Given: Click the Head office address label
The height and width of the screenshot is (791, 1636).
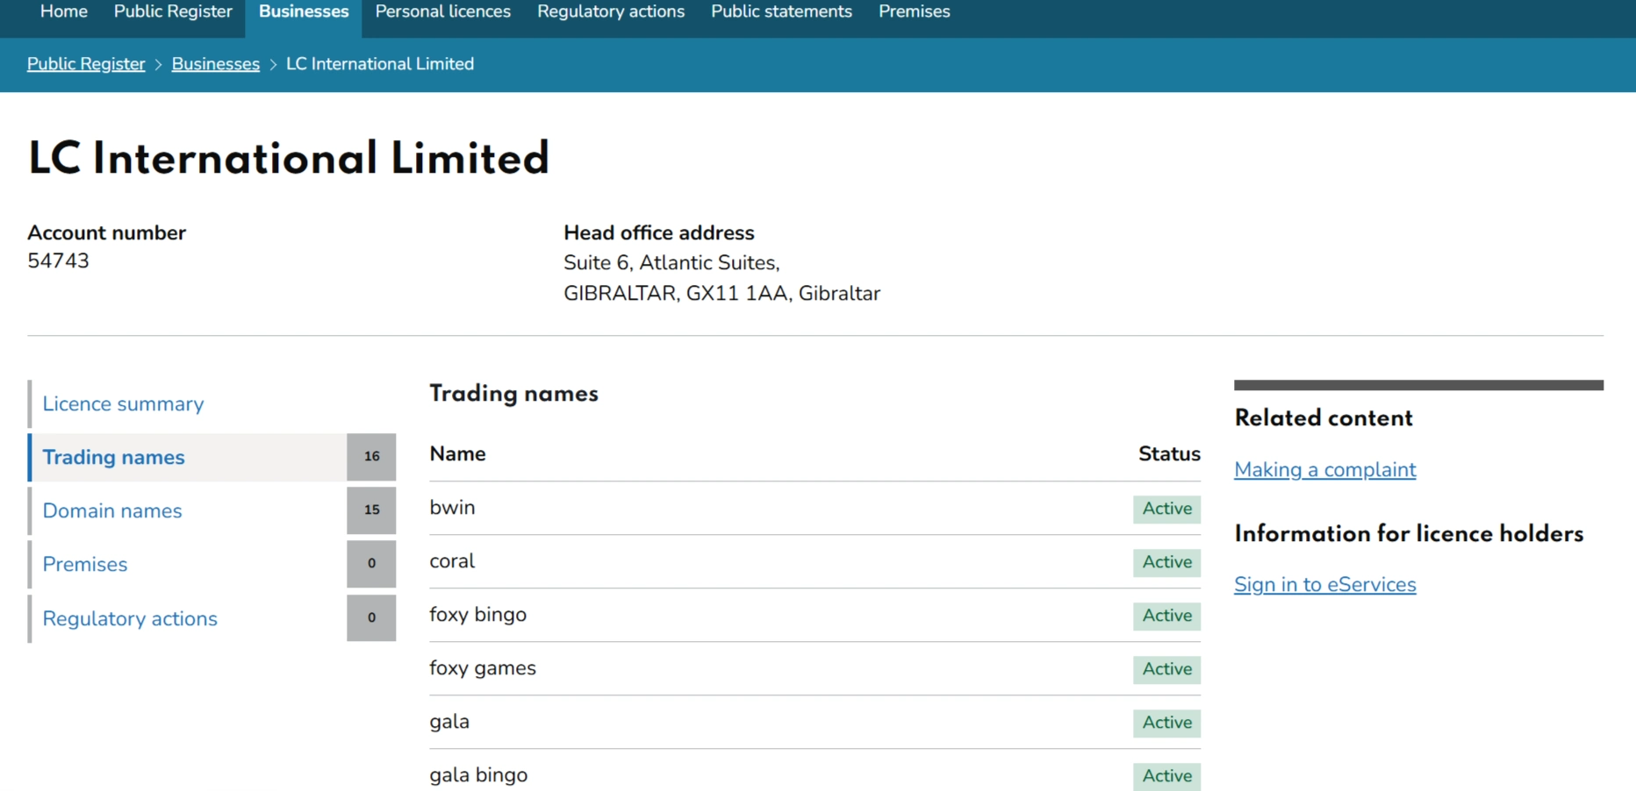Looking at the screenshot, I should 659,233.
